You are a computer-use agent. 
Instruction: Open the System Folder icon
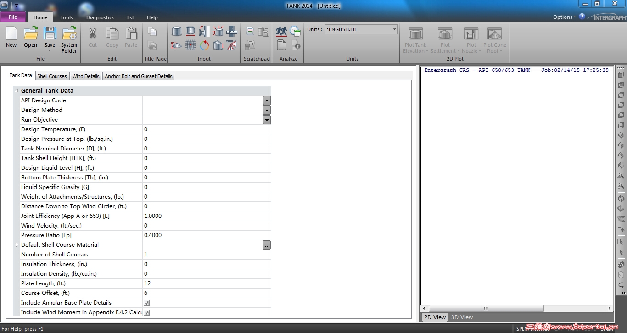(x=69, y=33)
